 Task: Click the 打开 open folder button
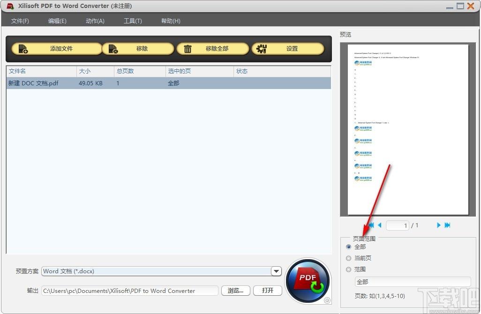pyautogui.click(x=268, y=291)
